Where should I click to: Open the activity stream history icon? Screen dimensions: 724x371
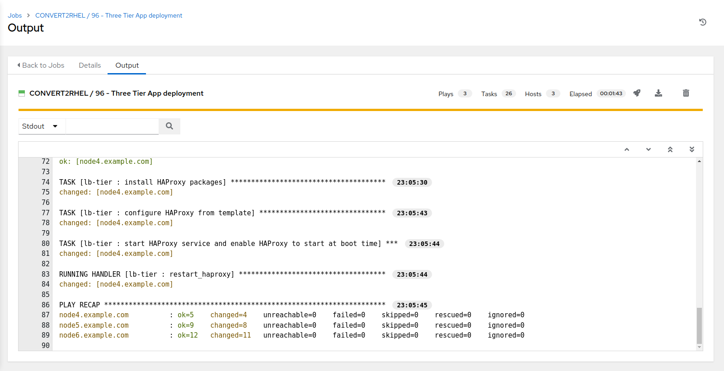702,22
